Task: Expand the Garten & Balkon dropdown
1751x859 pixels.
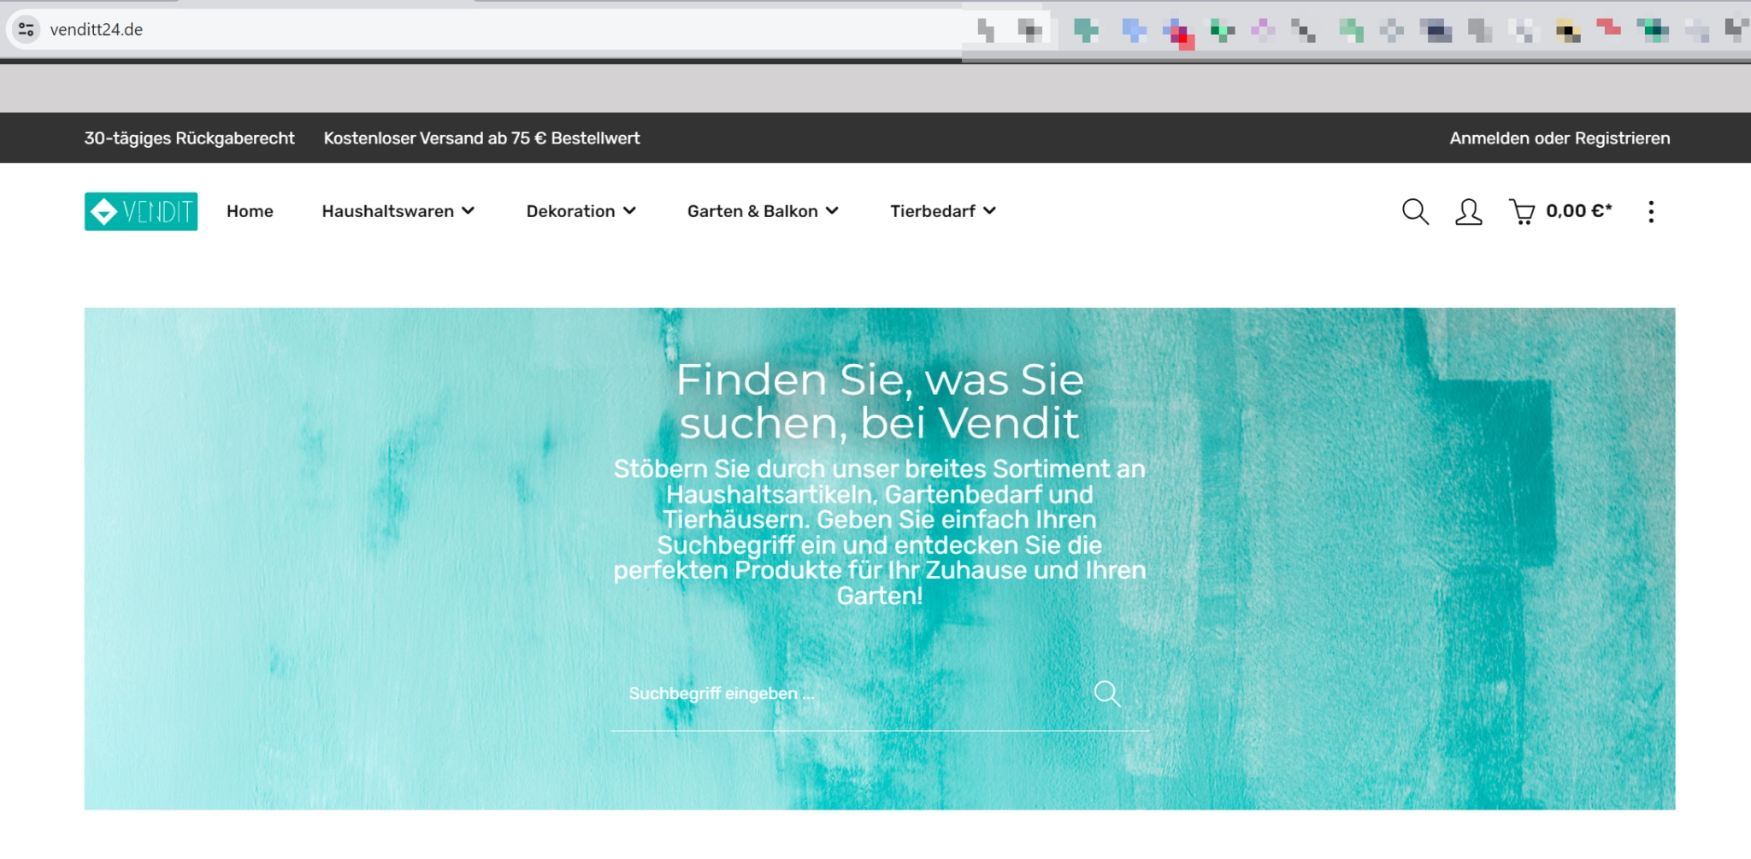Action: click(x=762, y=211)
